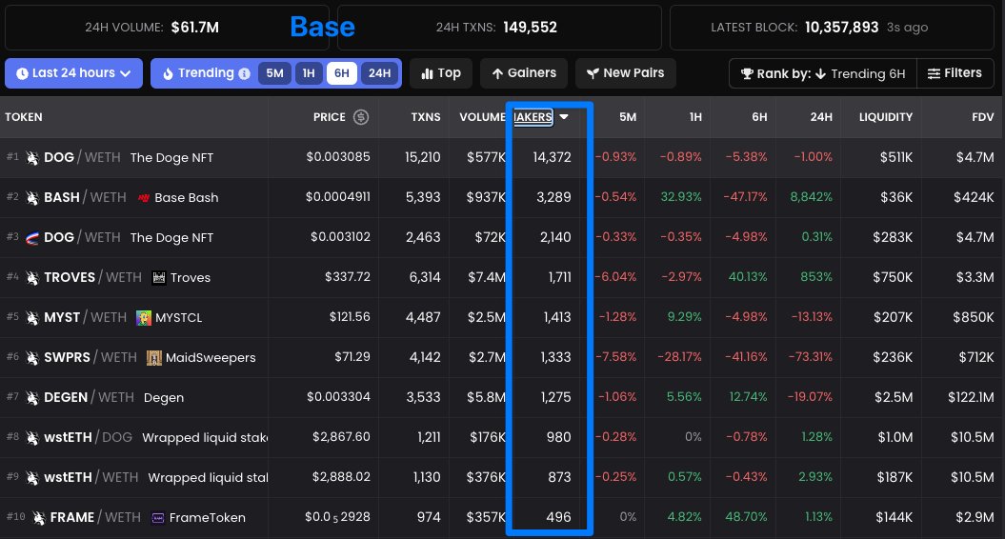Show the Gainers list
The image size is (1005, 539).
pyautogui.click(x=524, y=73)
